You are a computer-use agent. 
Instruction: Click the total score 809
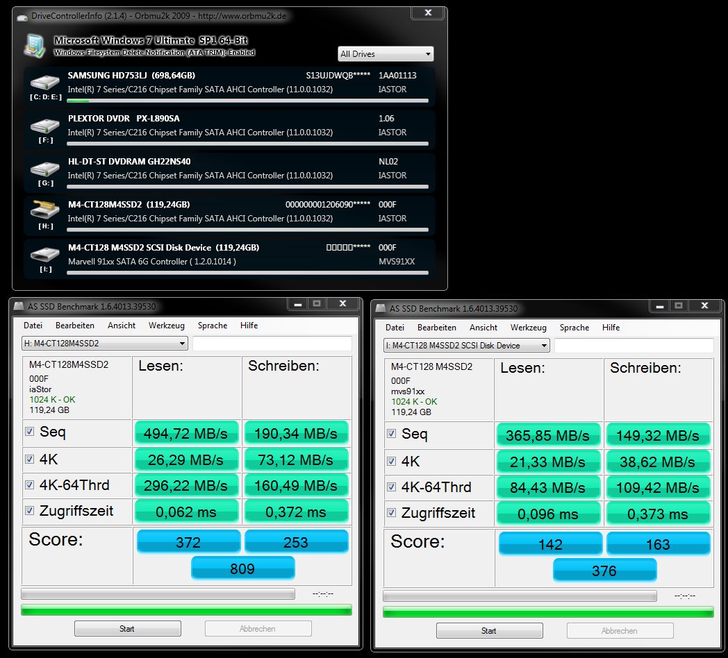pyautogui.click(x=243, y=568)
